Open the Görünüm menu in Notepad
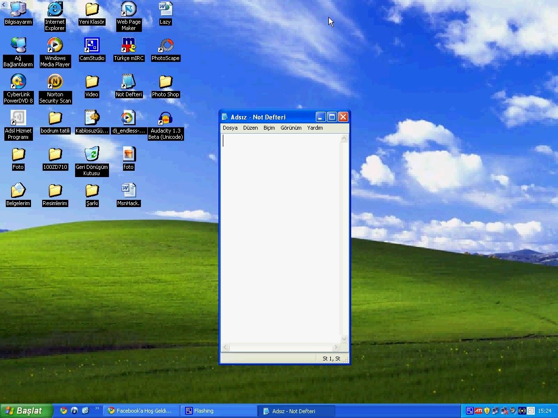This screenshot has width=558, height=418. [x=291, y=128]
